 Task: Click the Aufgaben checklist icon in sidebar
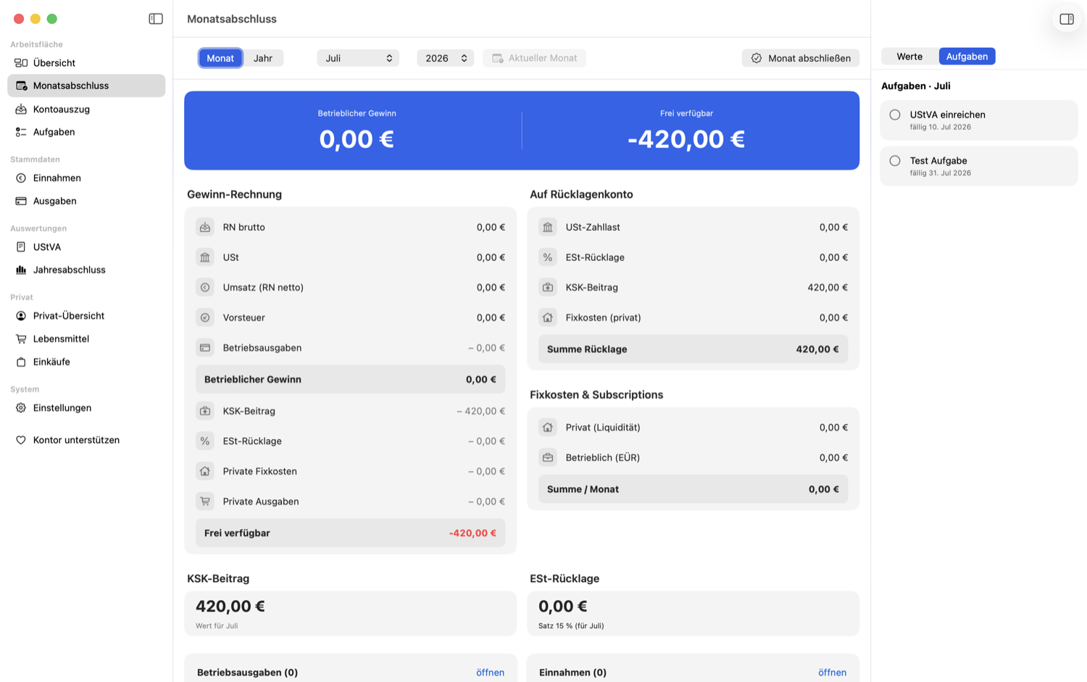(21, 132)
